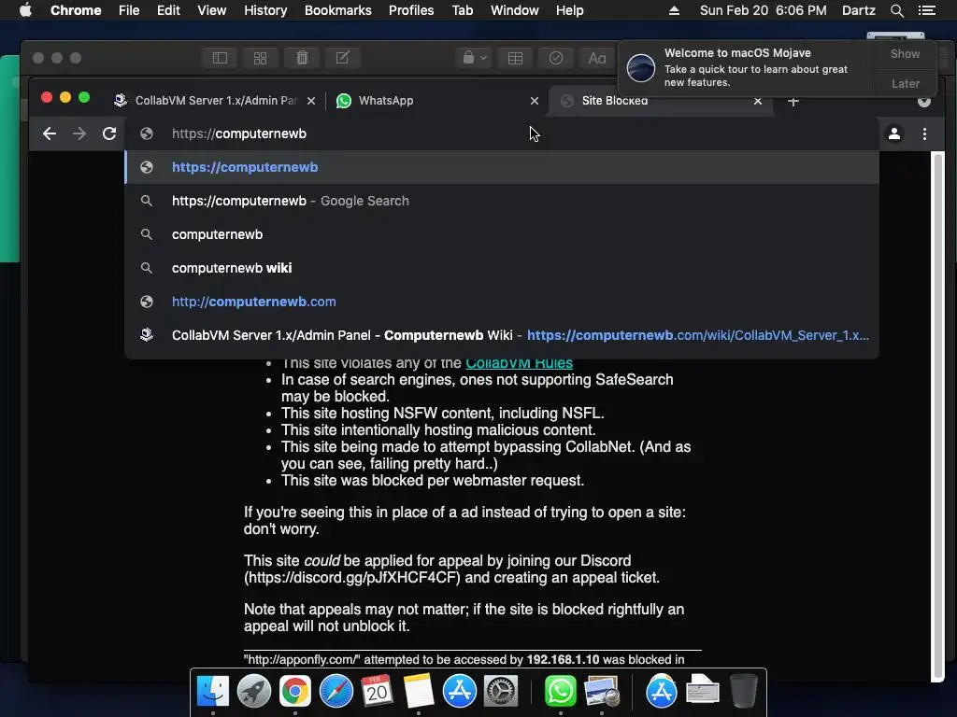957x717 pixels.
Task: Open the Help menu
Action: click(569, 10)
